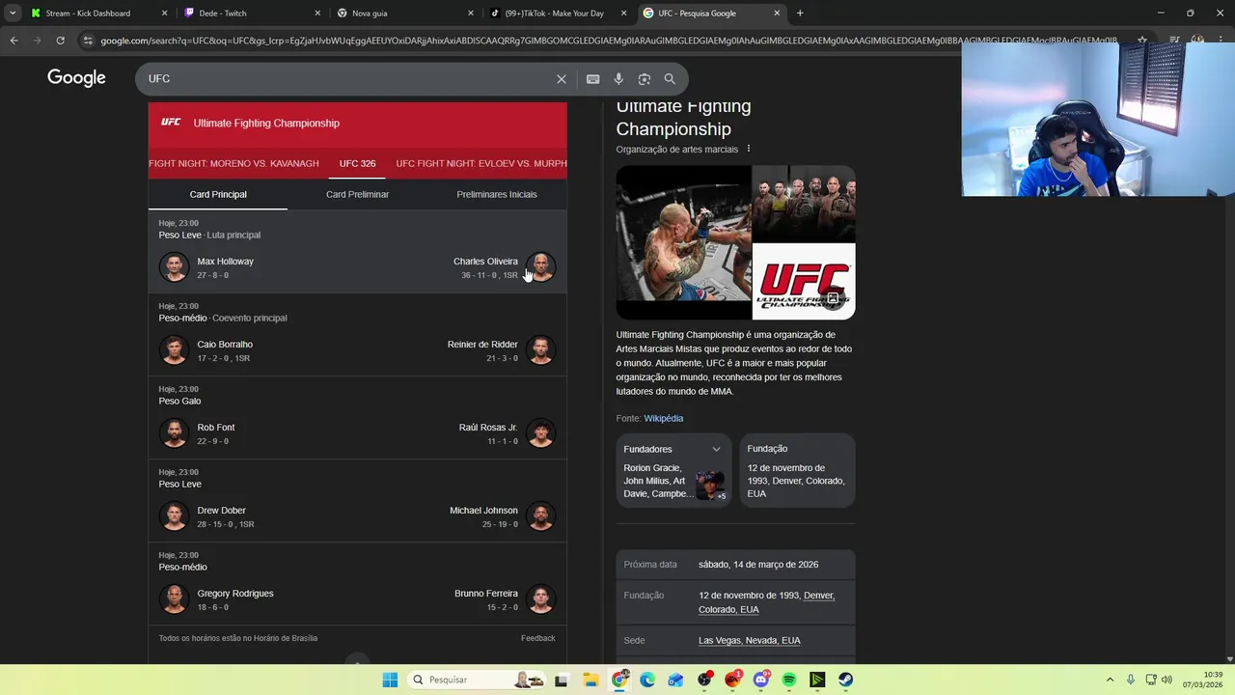The image size is (1235, 695).
Task: Switch to Preliminares Iniciais tab
Action: tap(497, 194)
